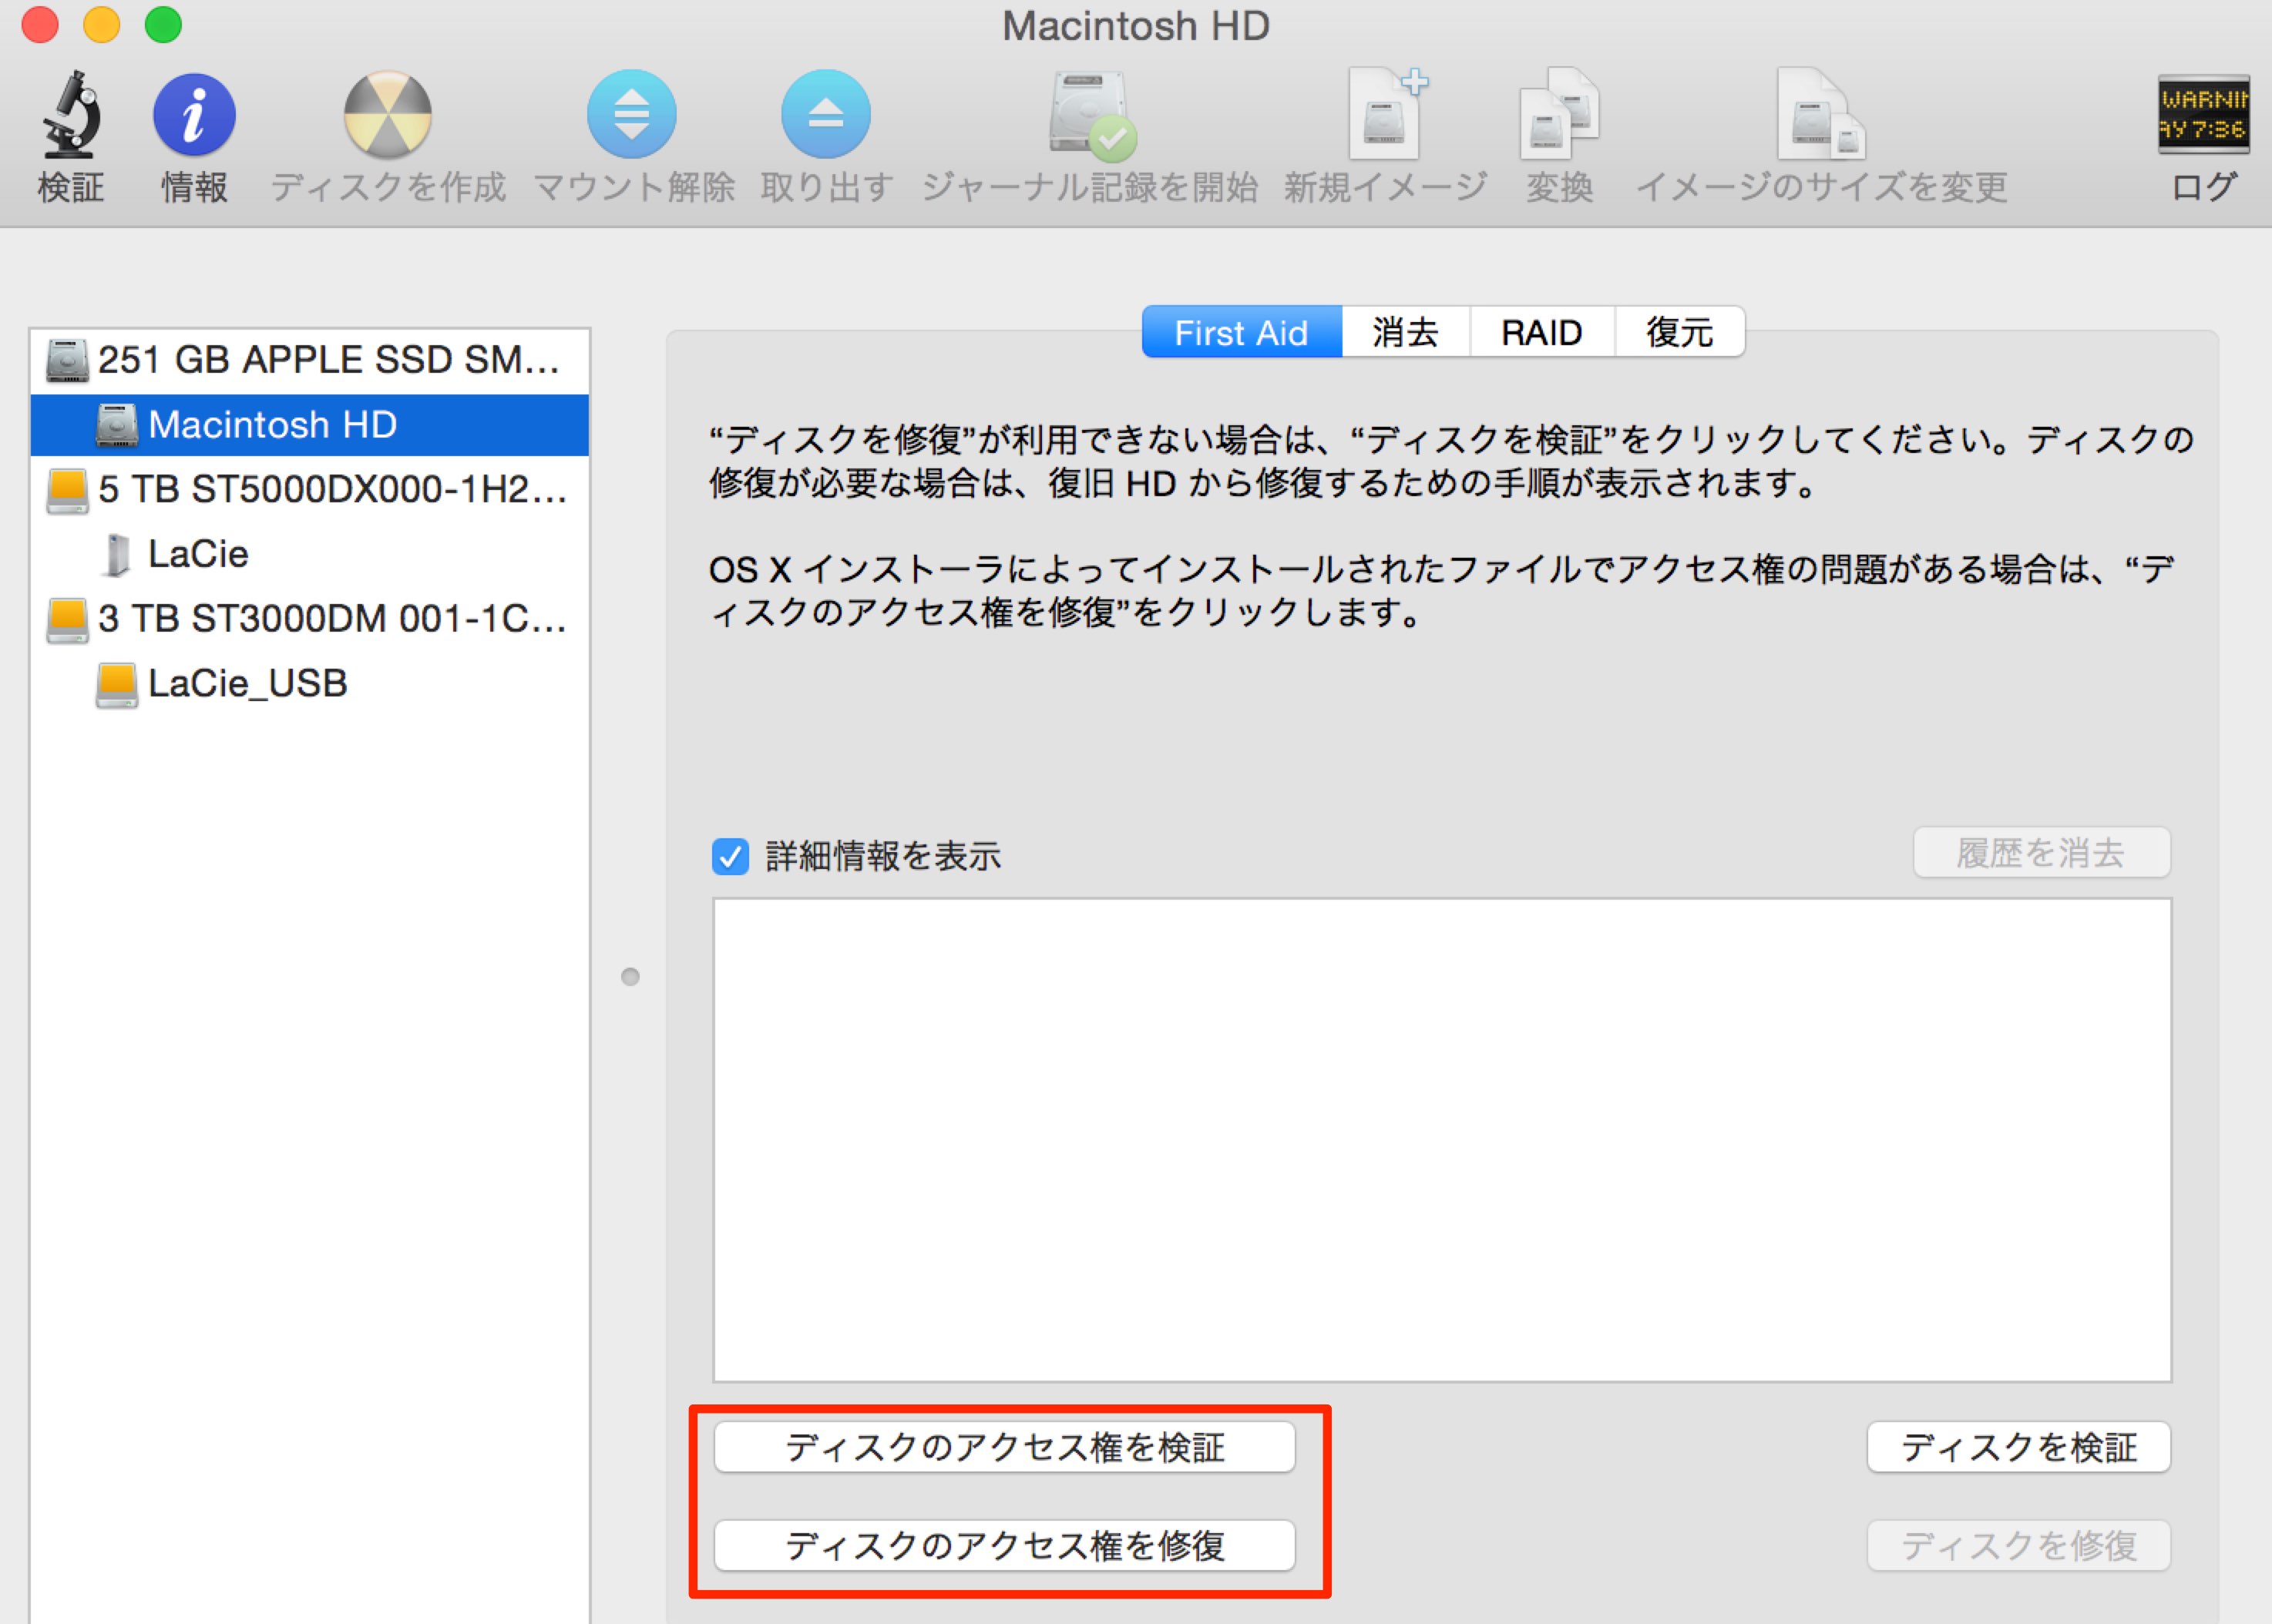Switch to the 復元 tab
Screen dimensions: 2272x1624
pos(1681,332)
